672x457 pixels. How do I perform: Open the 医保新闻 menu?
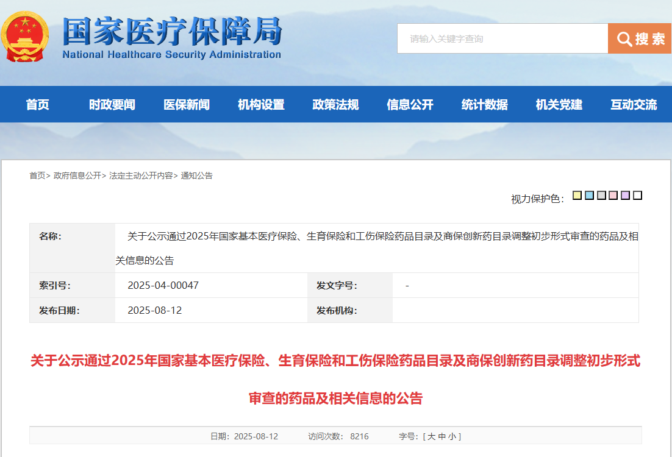[187, 105]
